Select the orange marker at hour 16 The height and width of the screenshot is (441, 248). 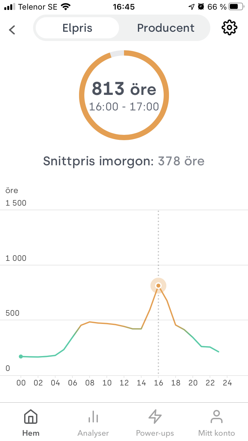(158, 285)
